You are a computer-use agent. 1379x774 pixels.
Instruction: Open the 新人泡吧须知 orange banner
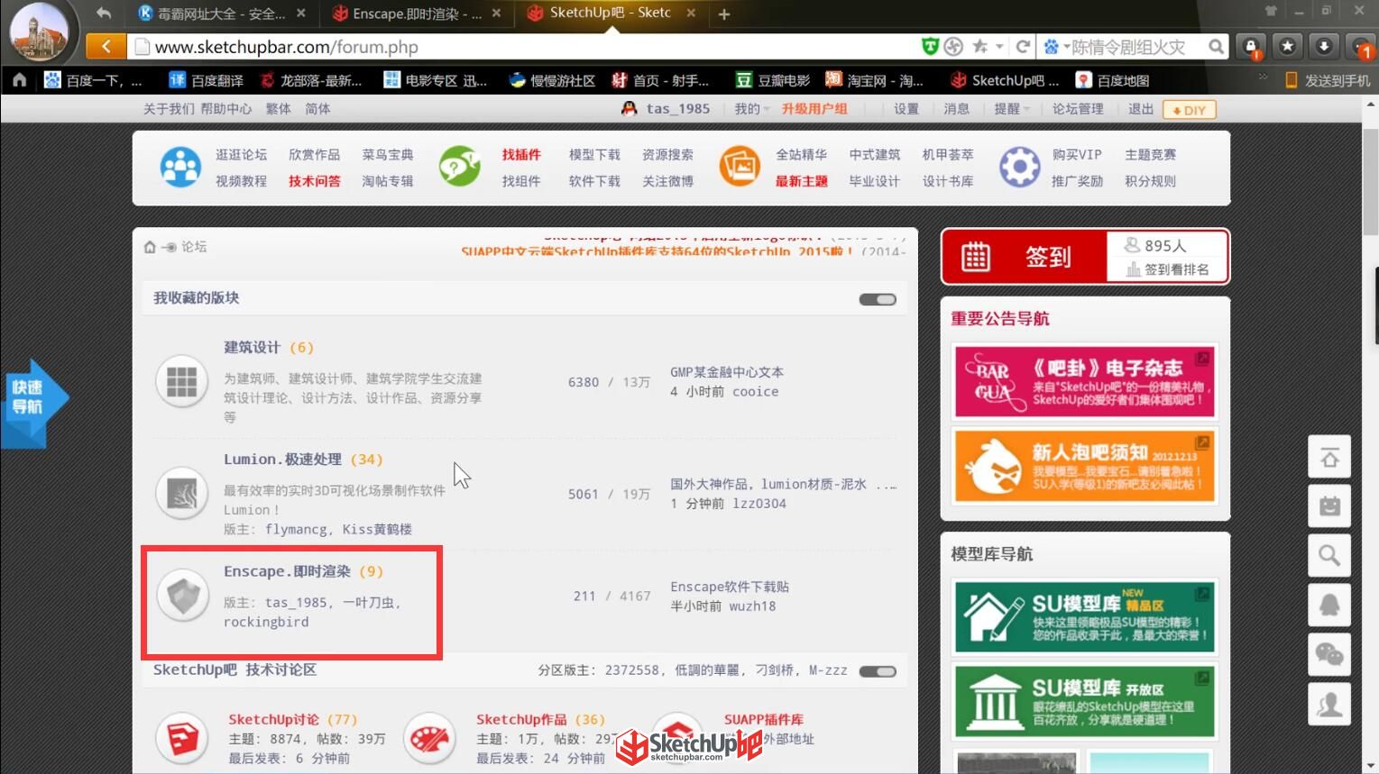tap(1085, 466)
